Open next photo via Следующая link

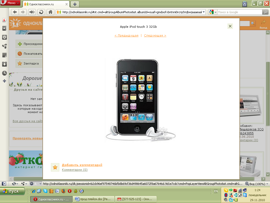click(155, 35)
